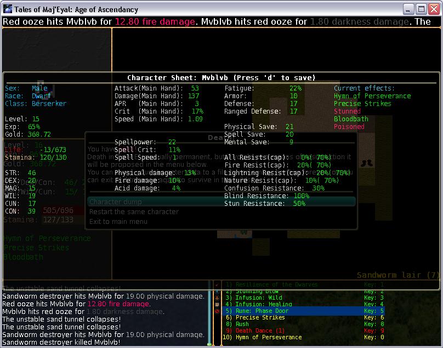
Task: Click the Blind Resistance 100% entry
Action: 266,196
